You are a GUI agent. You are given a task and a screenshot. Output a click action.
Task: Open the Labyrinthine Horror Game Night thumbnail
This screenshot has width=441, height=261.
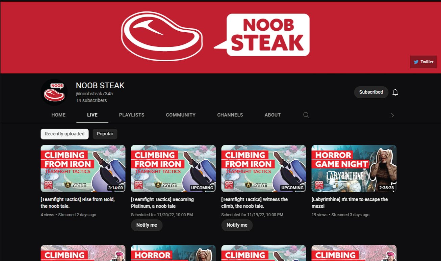click(354, 169)
